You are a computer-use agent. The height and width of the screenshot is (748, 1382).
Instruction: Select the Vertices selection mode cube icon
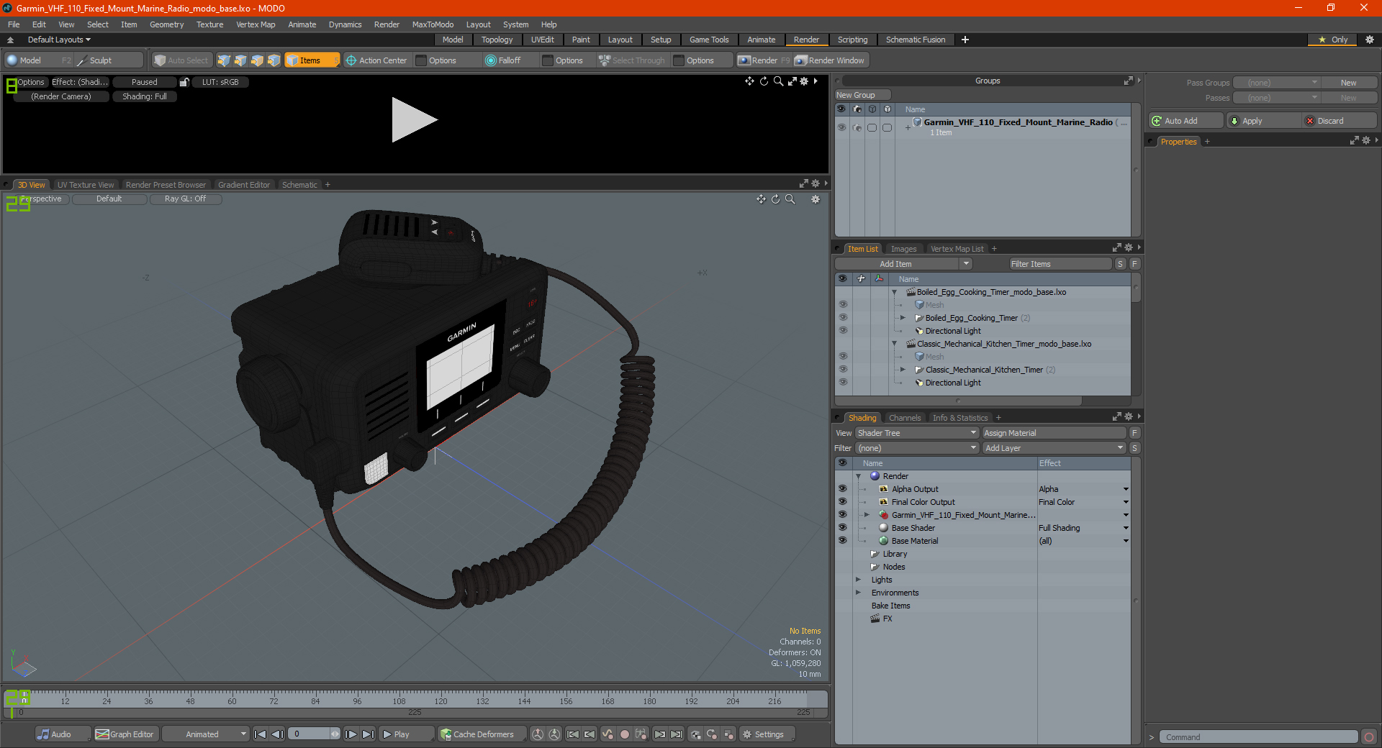pos(224,60)
